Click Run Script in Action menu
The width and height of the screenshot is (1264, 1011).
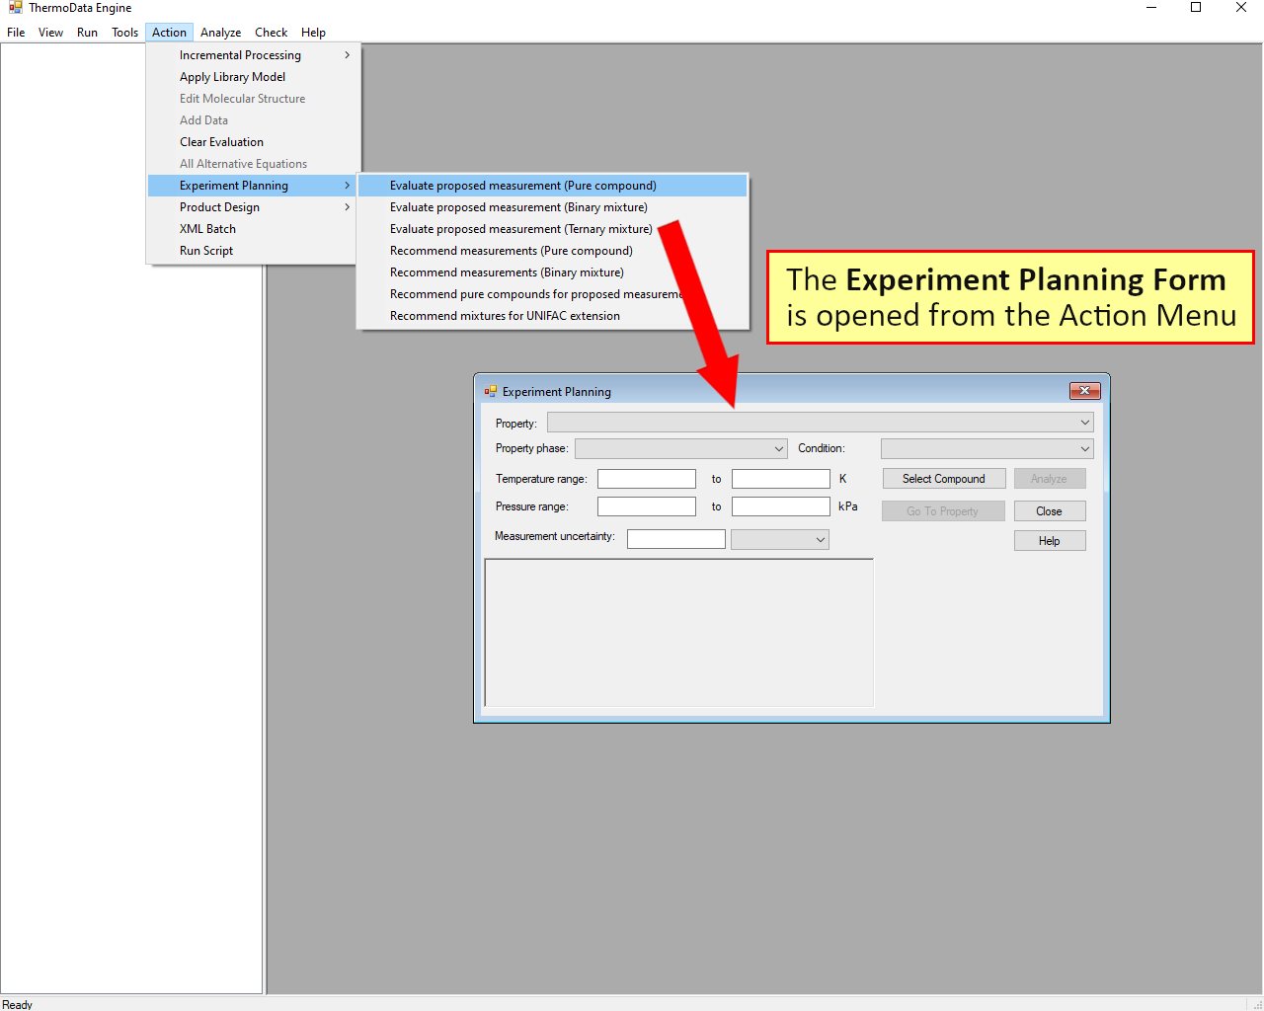coord(206,251)
